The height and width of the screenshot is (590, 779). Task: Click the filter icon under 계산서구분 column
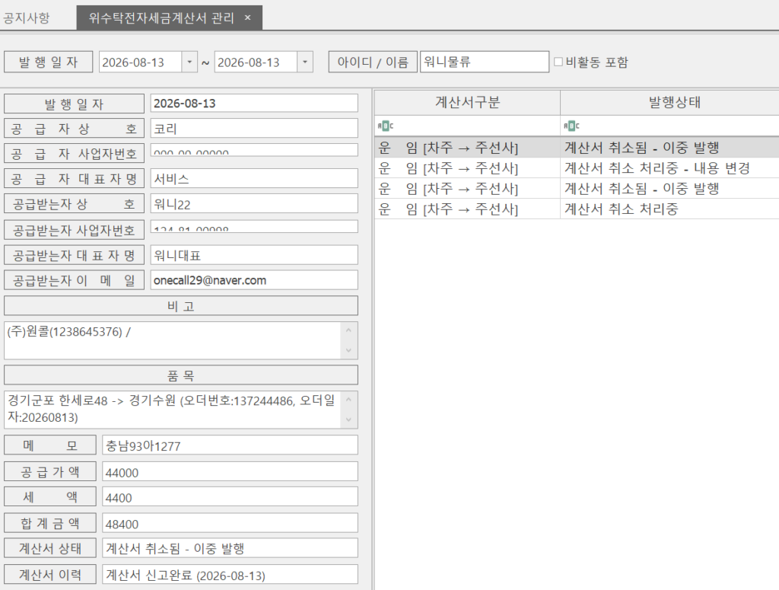[386, 126]
